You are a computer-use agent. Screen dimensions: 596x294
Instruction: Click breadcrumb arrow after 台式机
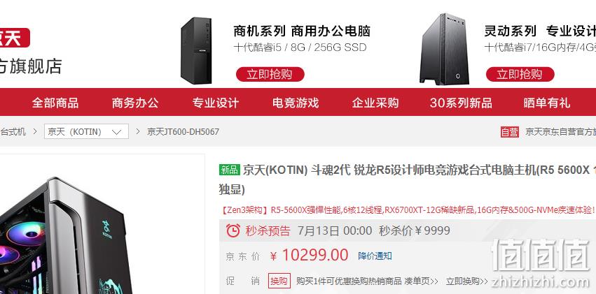click(35, 131)
